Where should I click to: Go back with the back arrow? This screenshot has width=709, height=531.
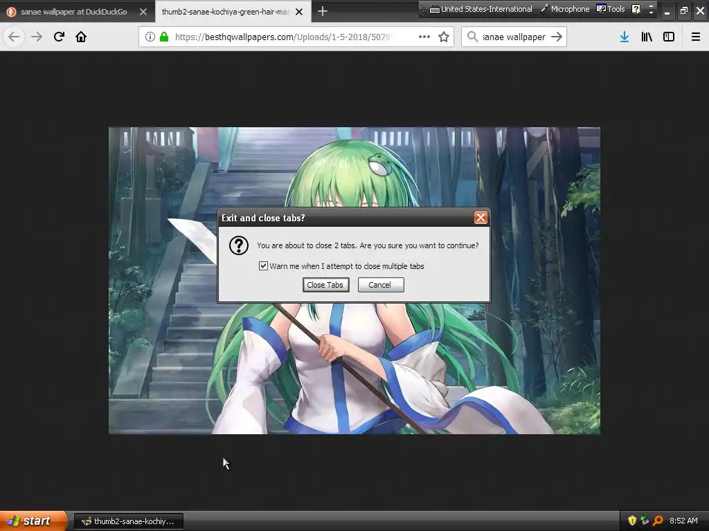pos(14,37)
